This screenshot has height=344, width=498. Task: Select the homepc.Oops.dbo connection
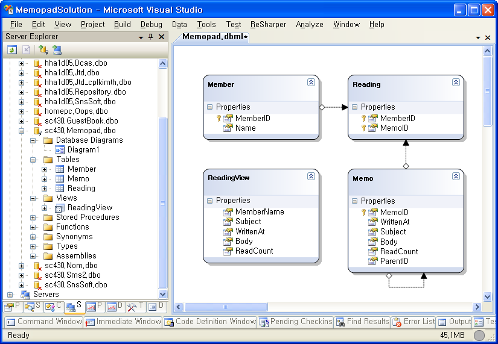click(76, 111)
